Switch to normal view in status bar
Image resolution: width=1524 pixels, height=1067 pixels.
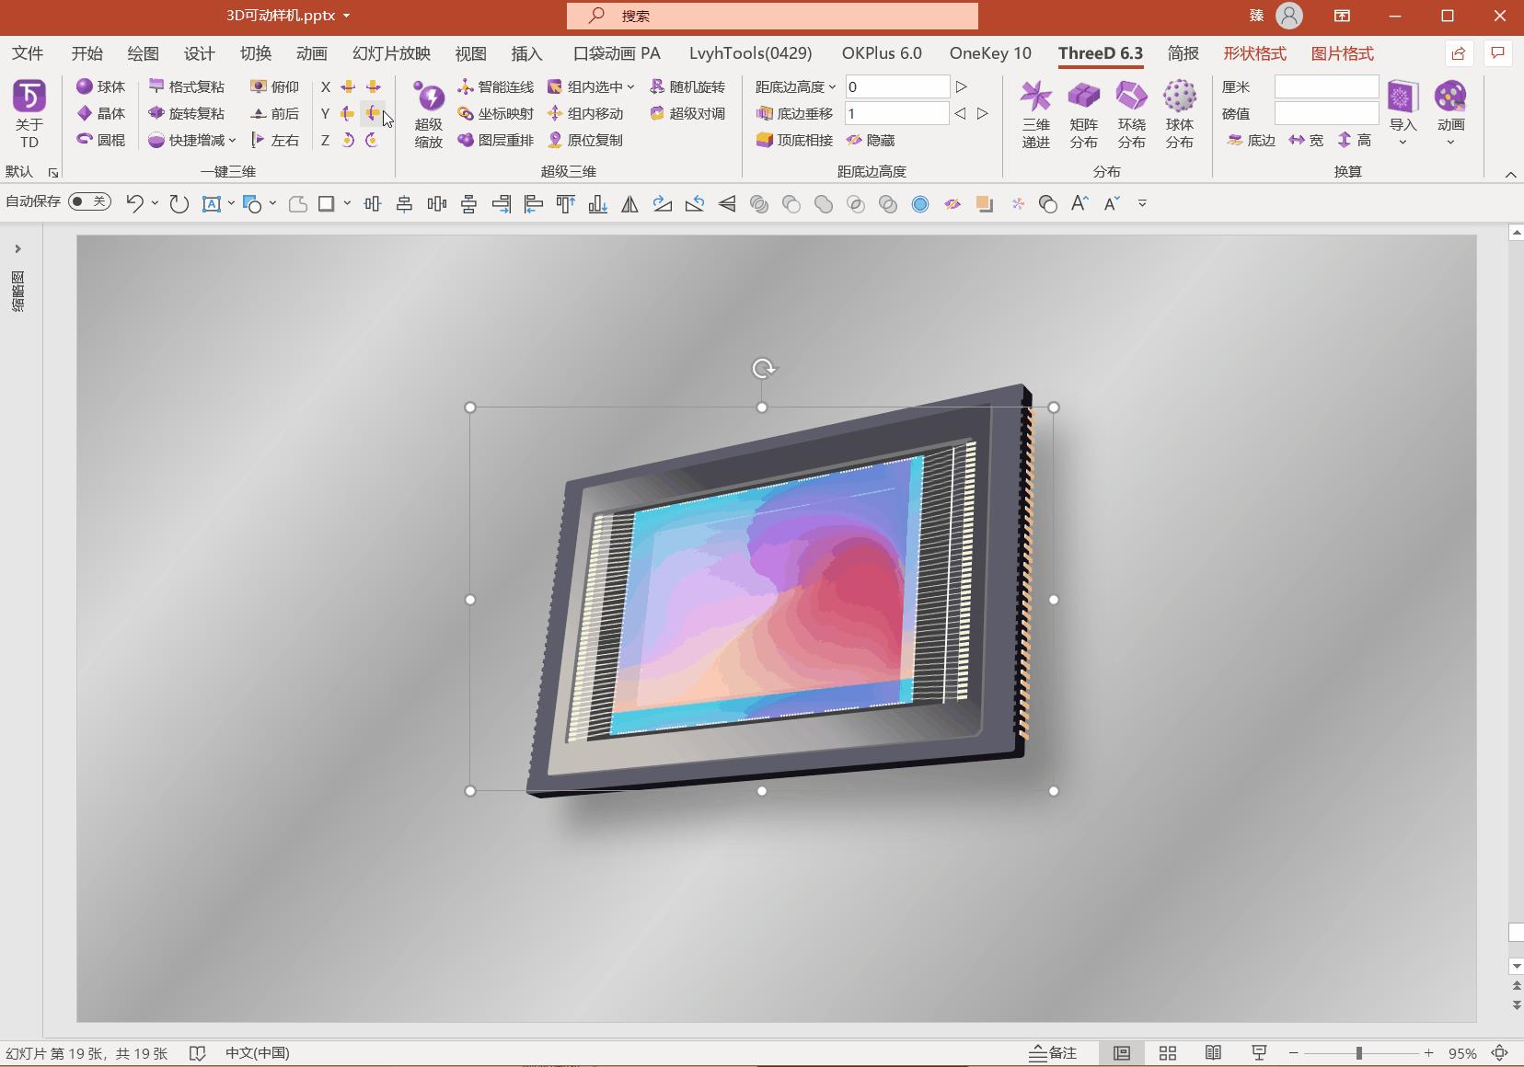pyautogui.click(x=1122, y=1053)
